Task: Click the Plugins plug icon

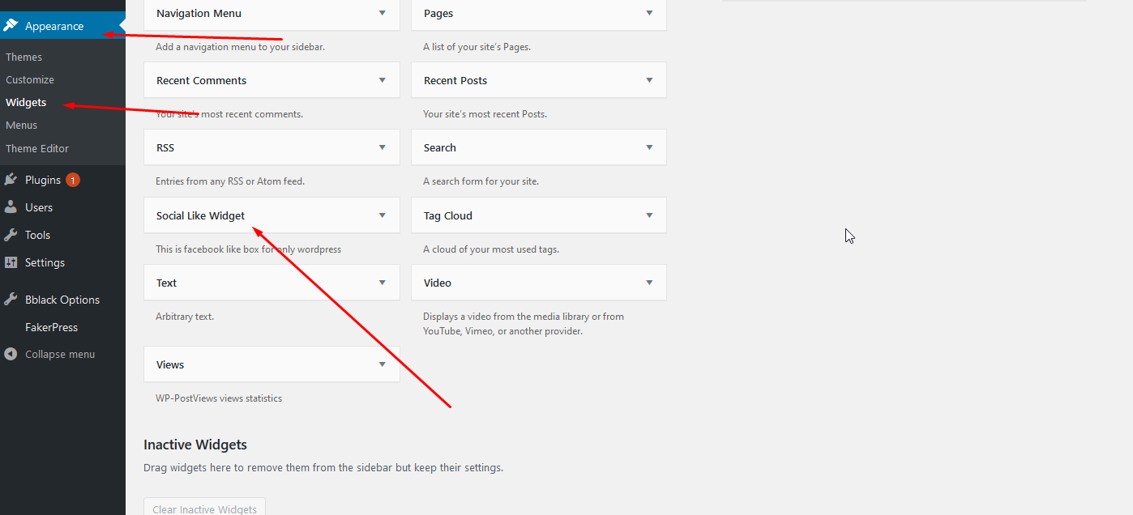Action: 11,180
